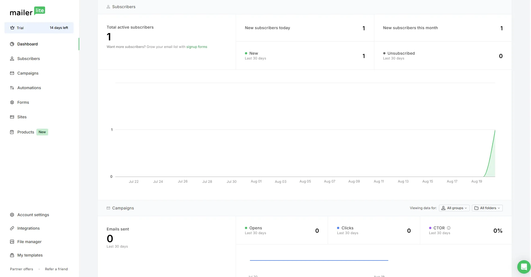
Task: Click the Subscribers person icon in sidebar
Action: 12,59
